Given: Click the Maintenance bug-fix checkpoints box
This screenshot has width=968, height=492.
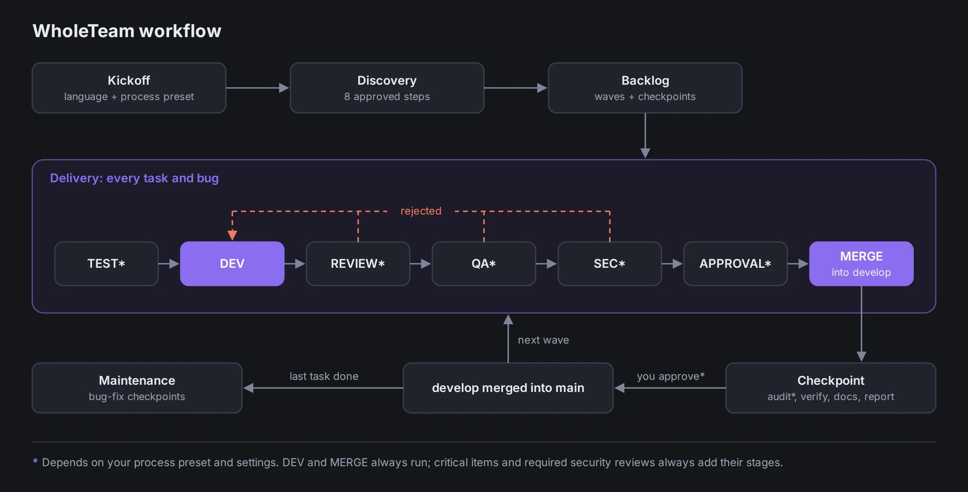Looking at the screenshot, I should pyautogui.click(x=137, y=388).
